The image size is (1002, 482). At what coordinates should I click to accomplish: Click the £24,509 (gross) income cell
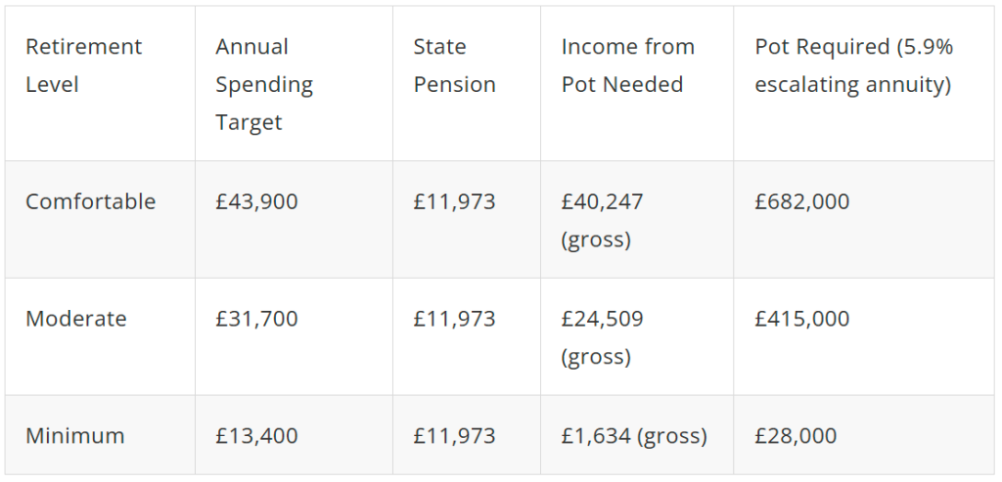click(x=602, y=337)
